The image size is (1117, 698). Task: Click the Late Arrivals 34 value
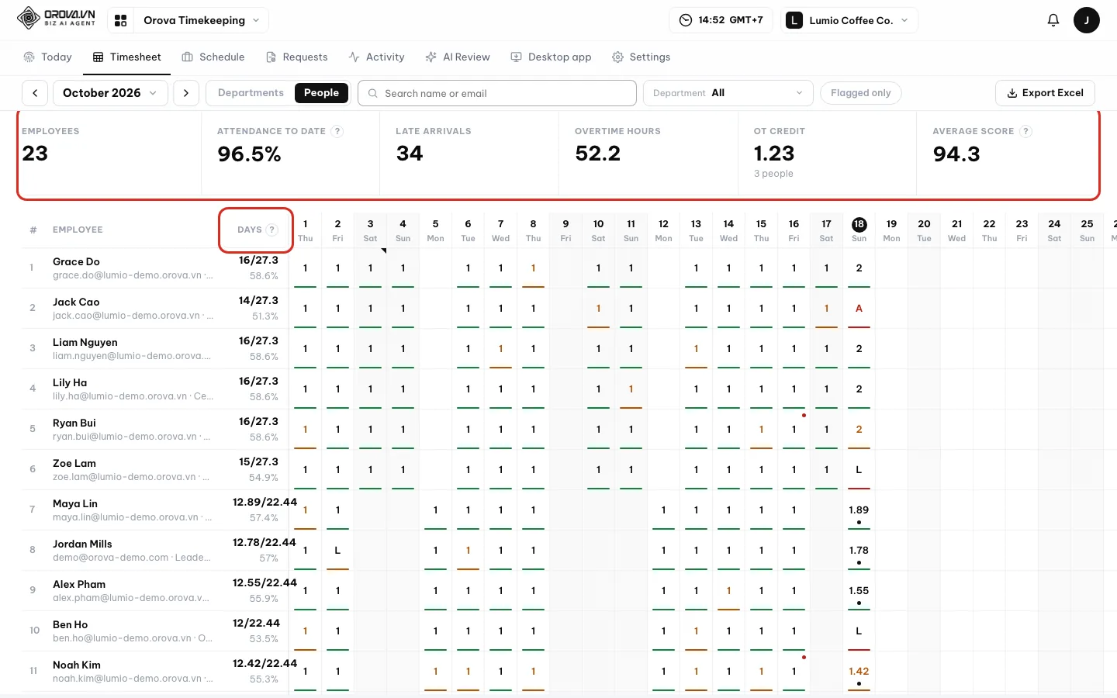tap(410, 154)
